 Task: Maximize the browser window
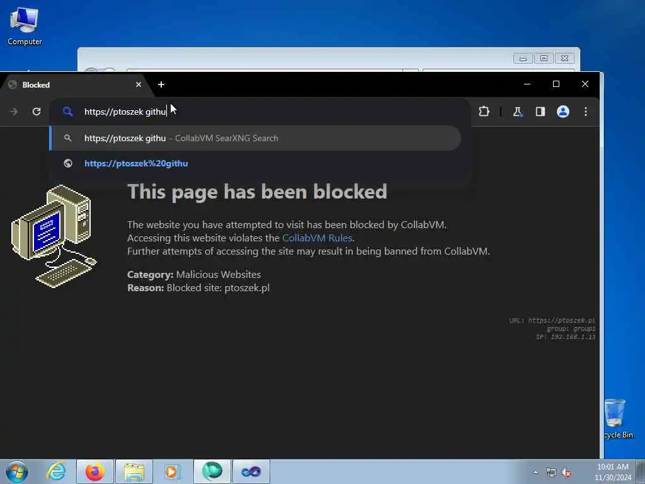point(556,84)
